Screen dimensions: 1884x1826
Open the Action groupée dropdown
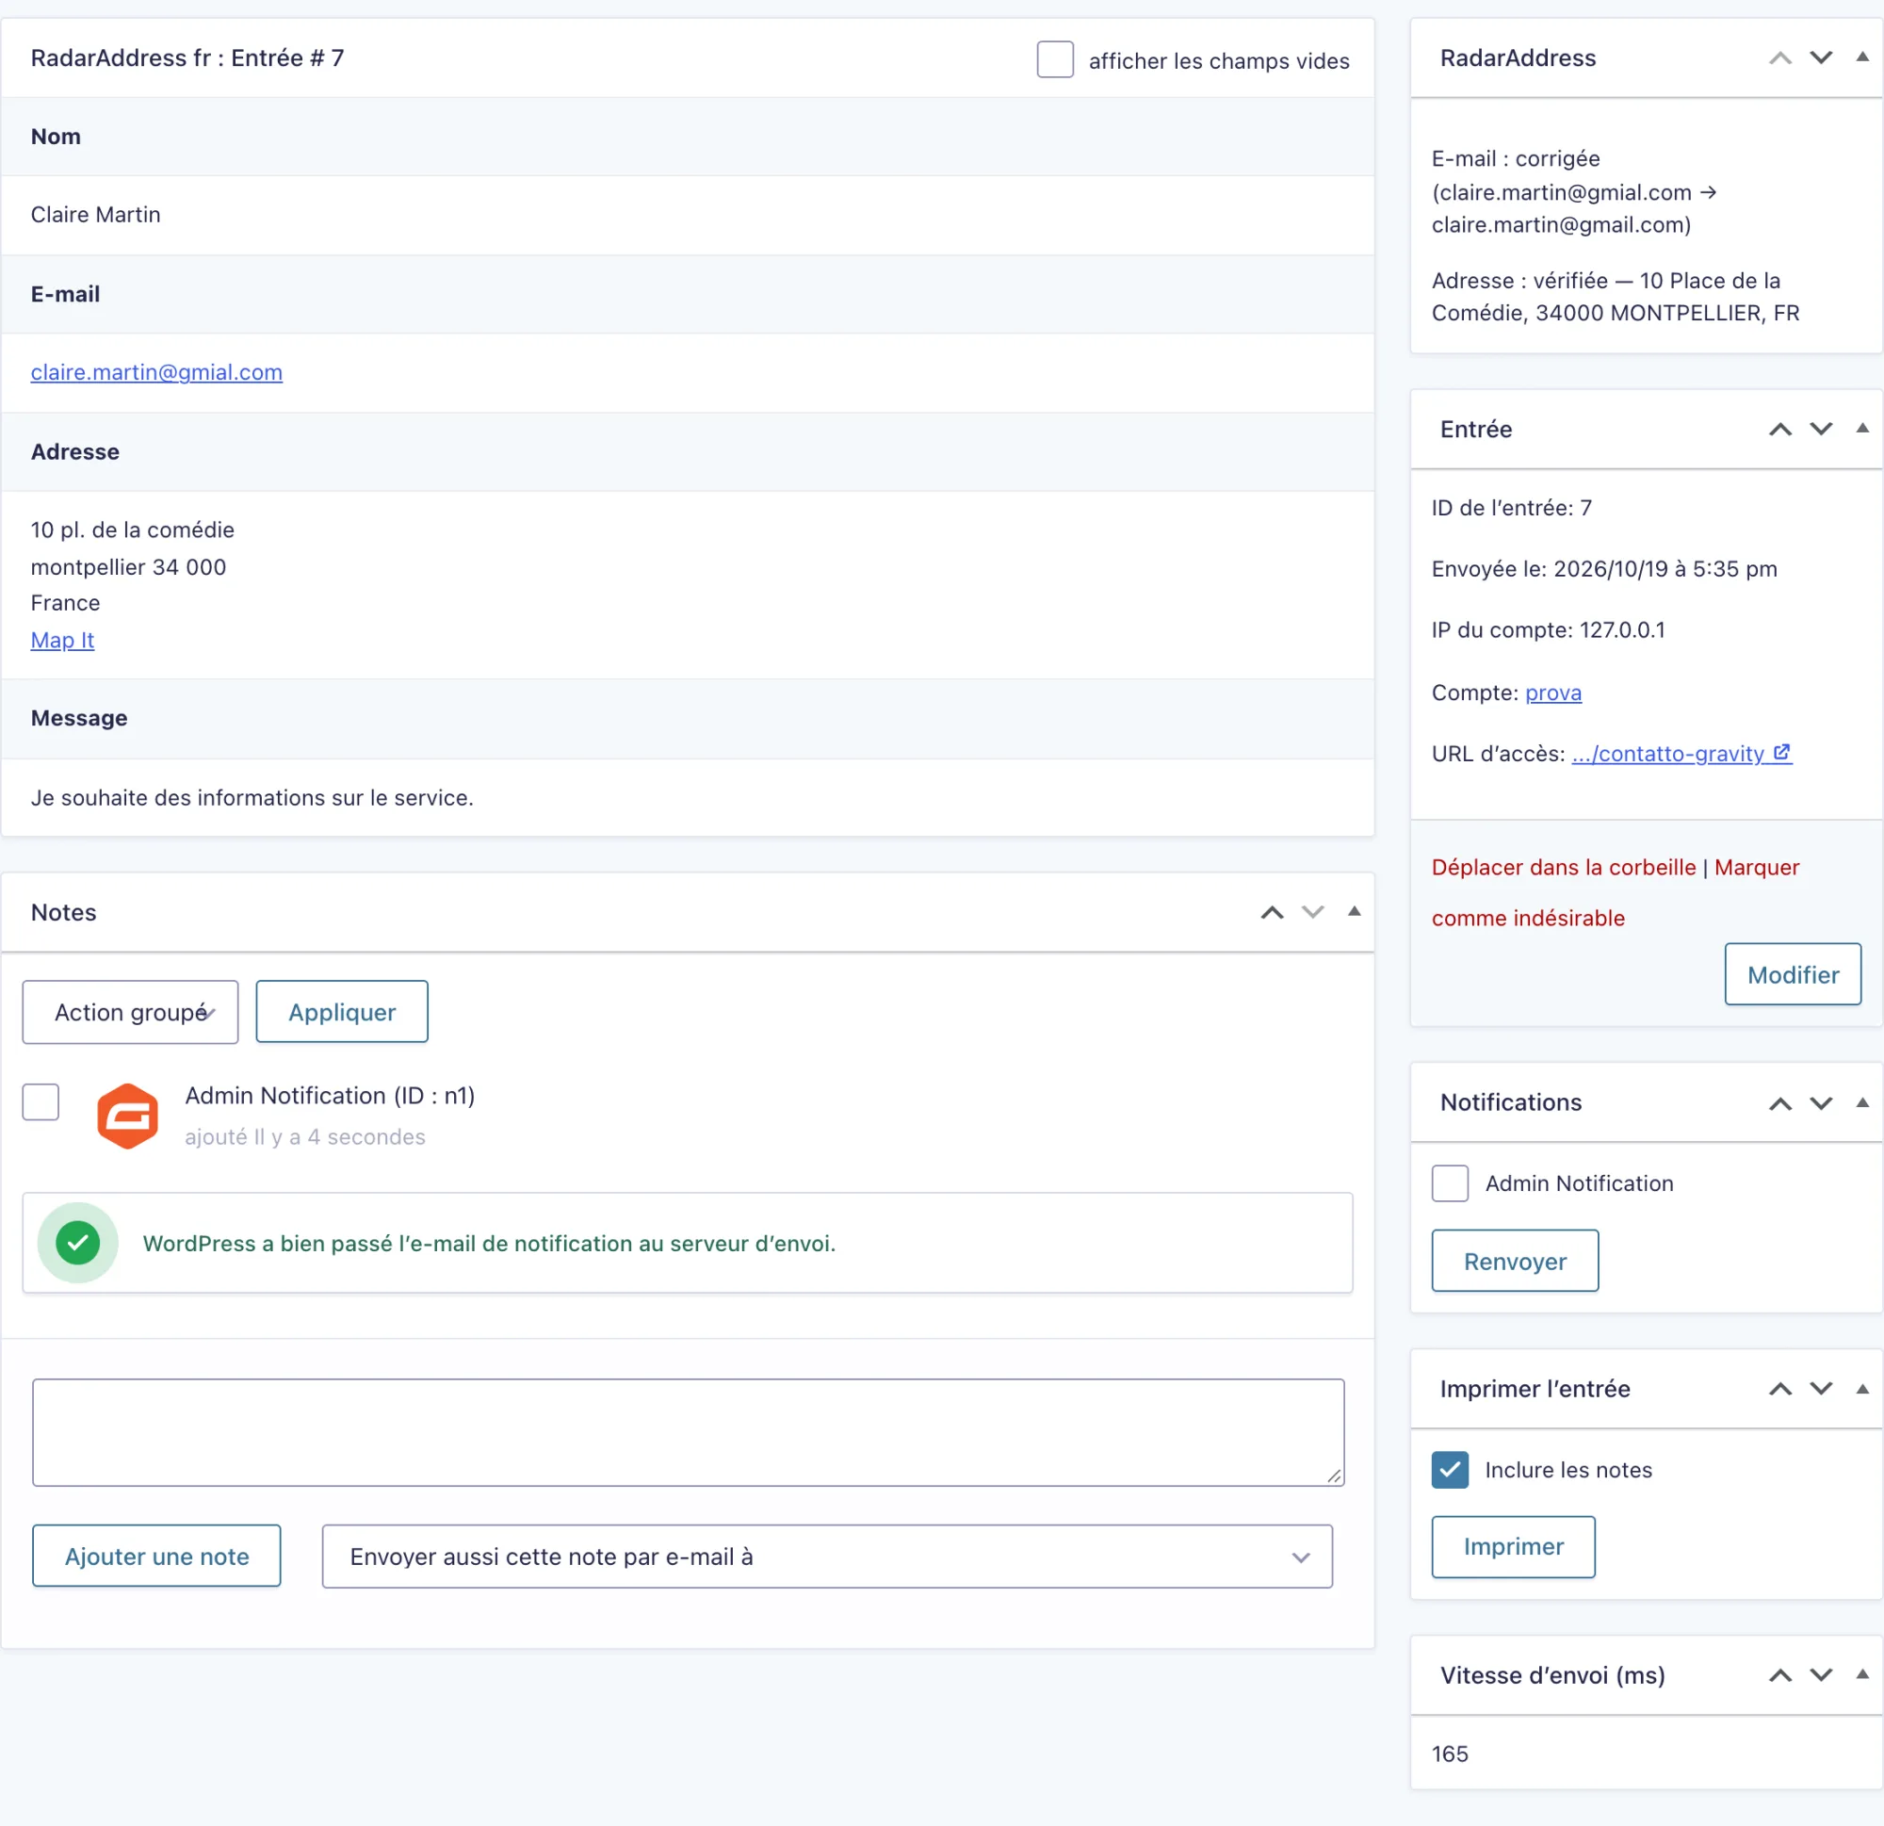pos(131,1013)
